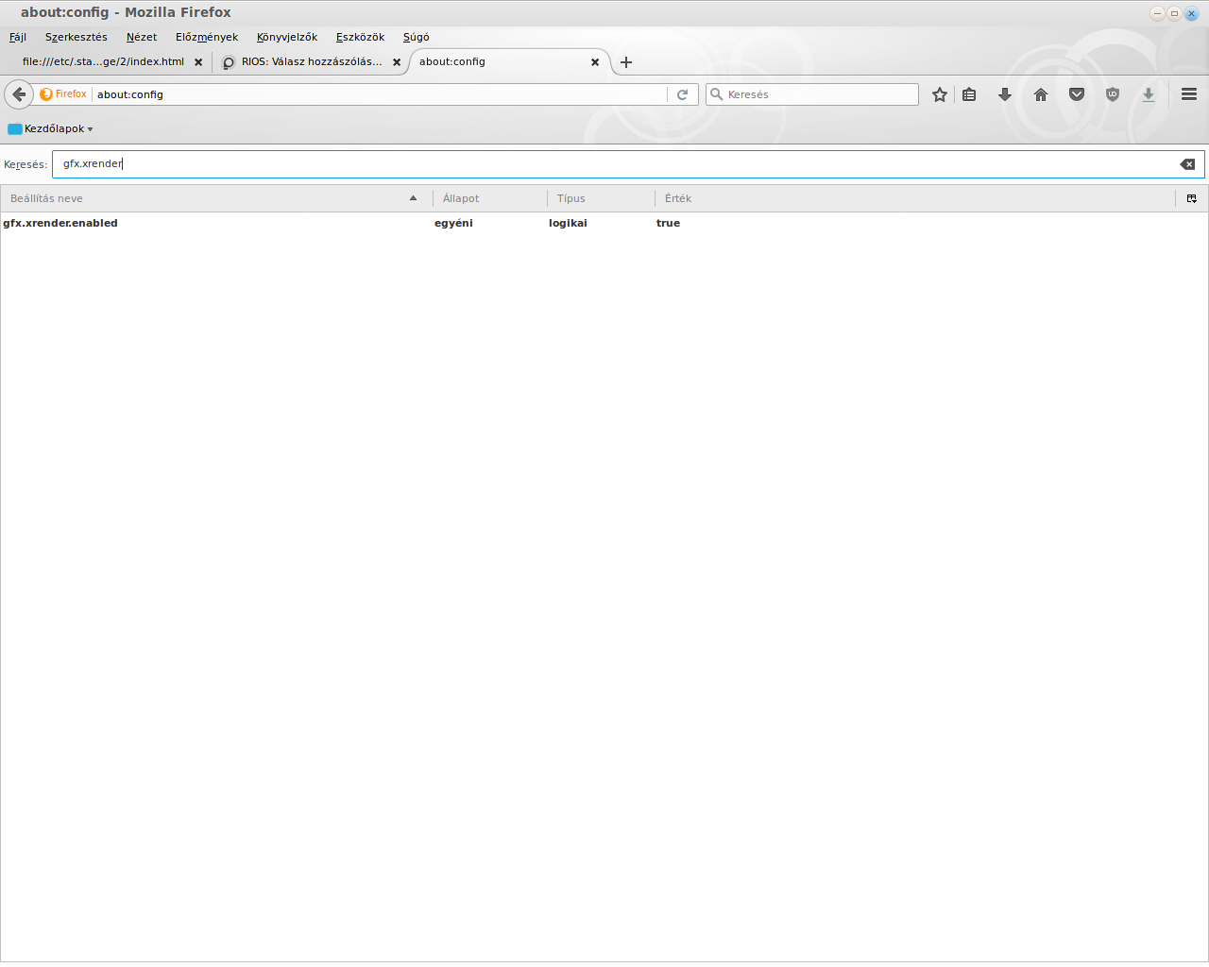
Task: Click the Állapot column header
Action: [489, 198]
